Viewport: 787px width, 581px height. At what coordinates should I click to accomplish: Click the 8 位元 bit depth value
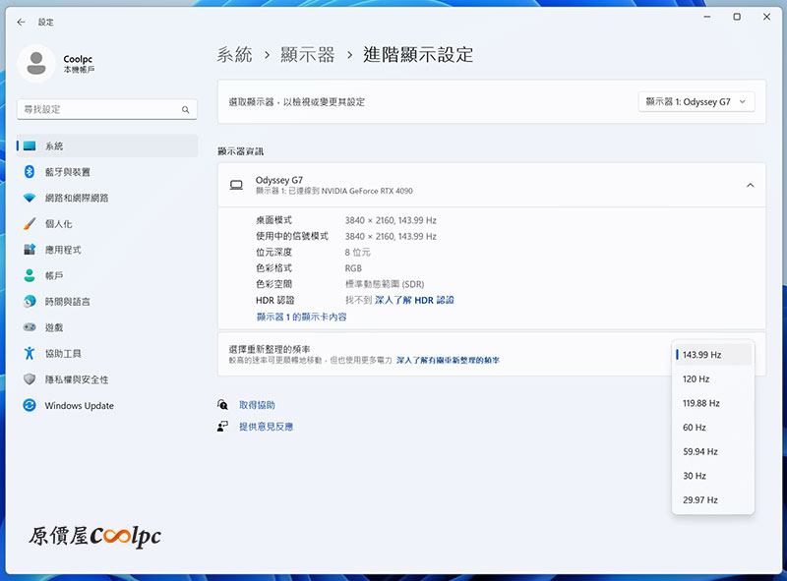pos(357,253)
